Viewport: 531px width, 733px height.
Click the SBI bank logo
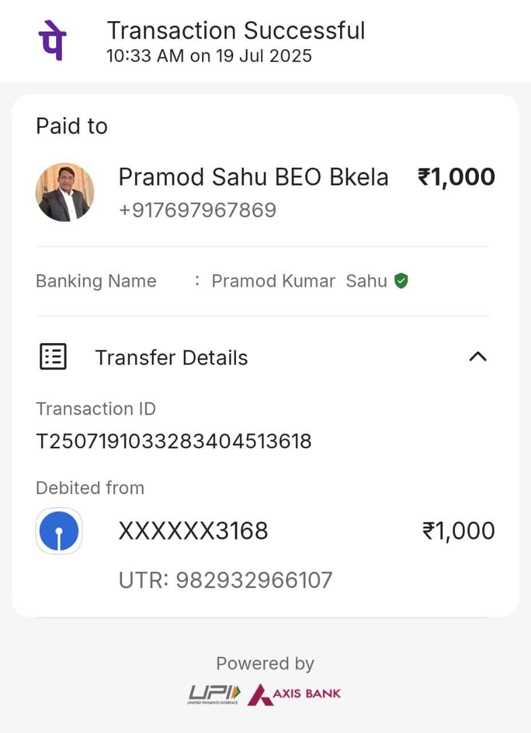tap(59, 531)
